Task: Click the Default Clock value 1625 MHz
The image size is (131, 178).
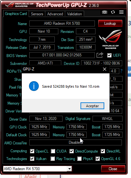Action: coord(39,135)
